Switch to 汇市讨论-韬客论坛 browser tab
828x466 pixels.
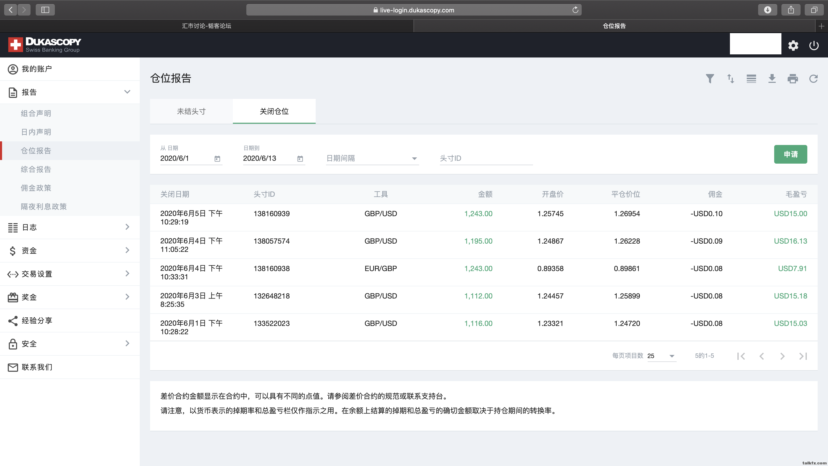[x=207, y=26]
